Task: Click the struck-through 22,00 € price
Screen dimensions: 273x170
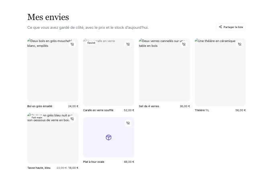Action: click(x=62, y=168)
